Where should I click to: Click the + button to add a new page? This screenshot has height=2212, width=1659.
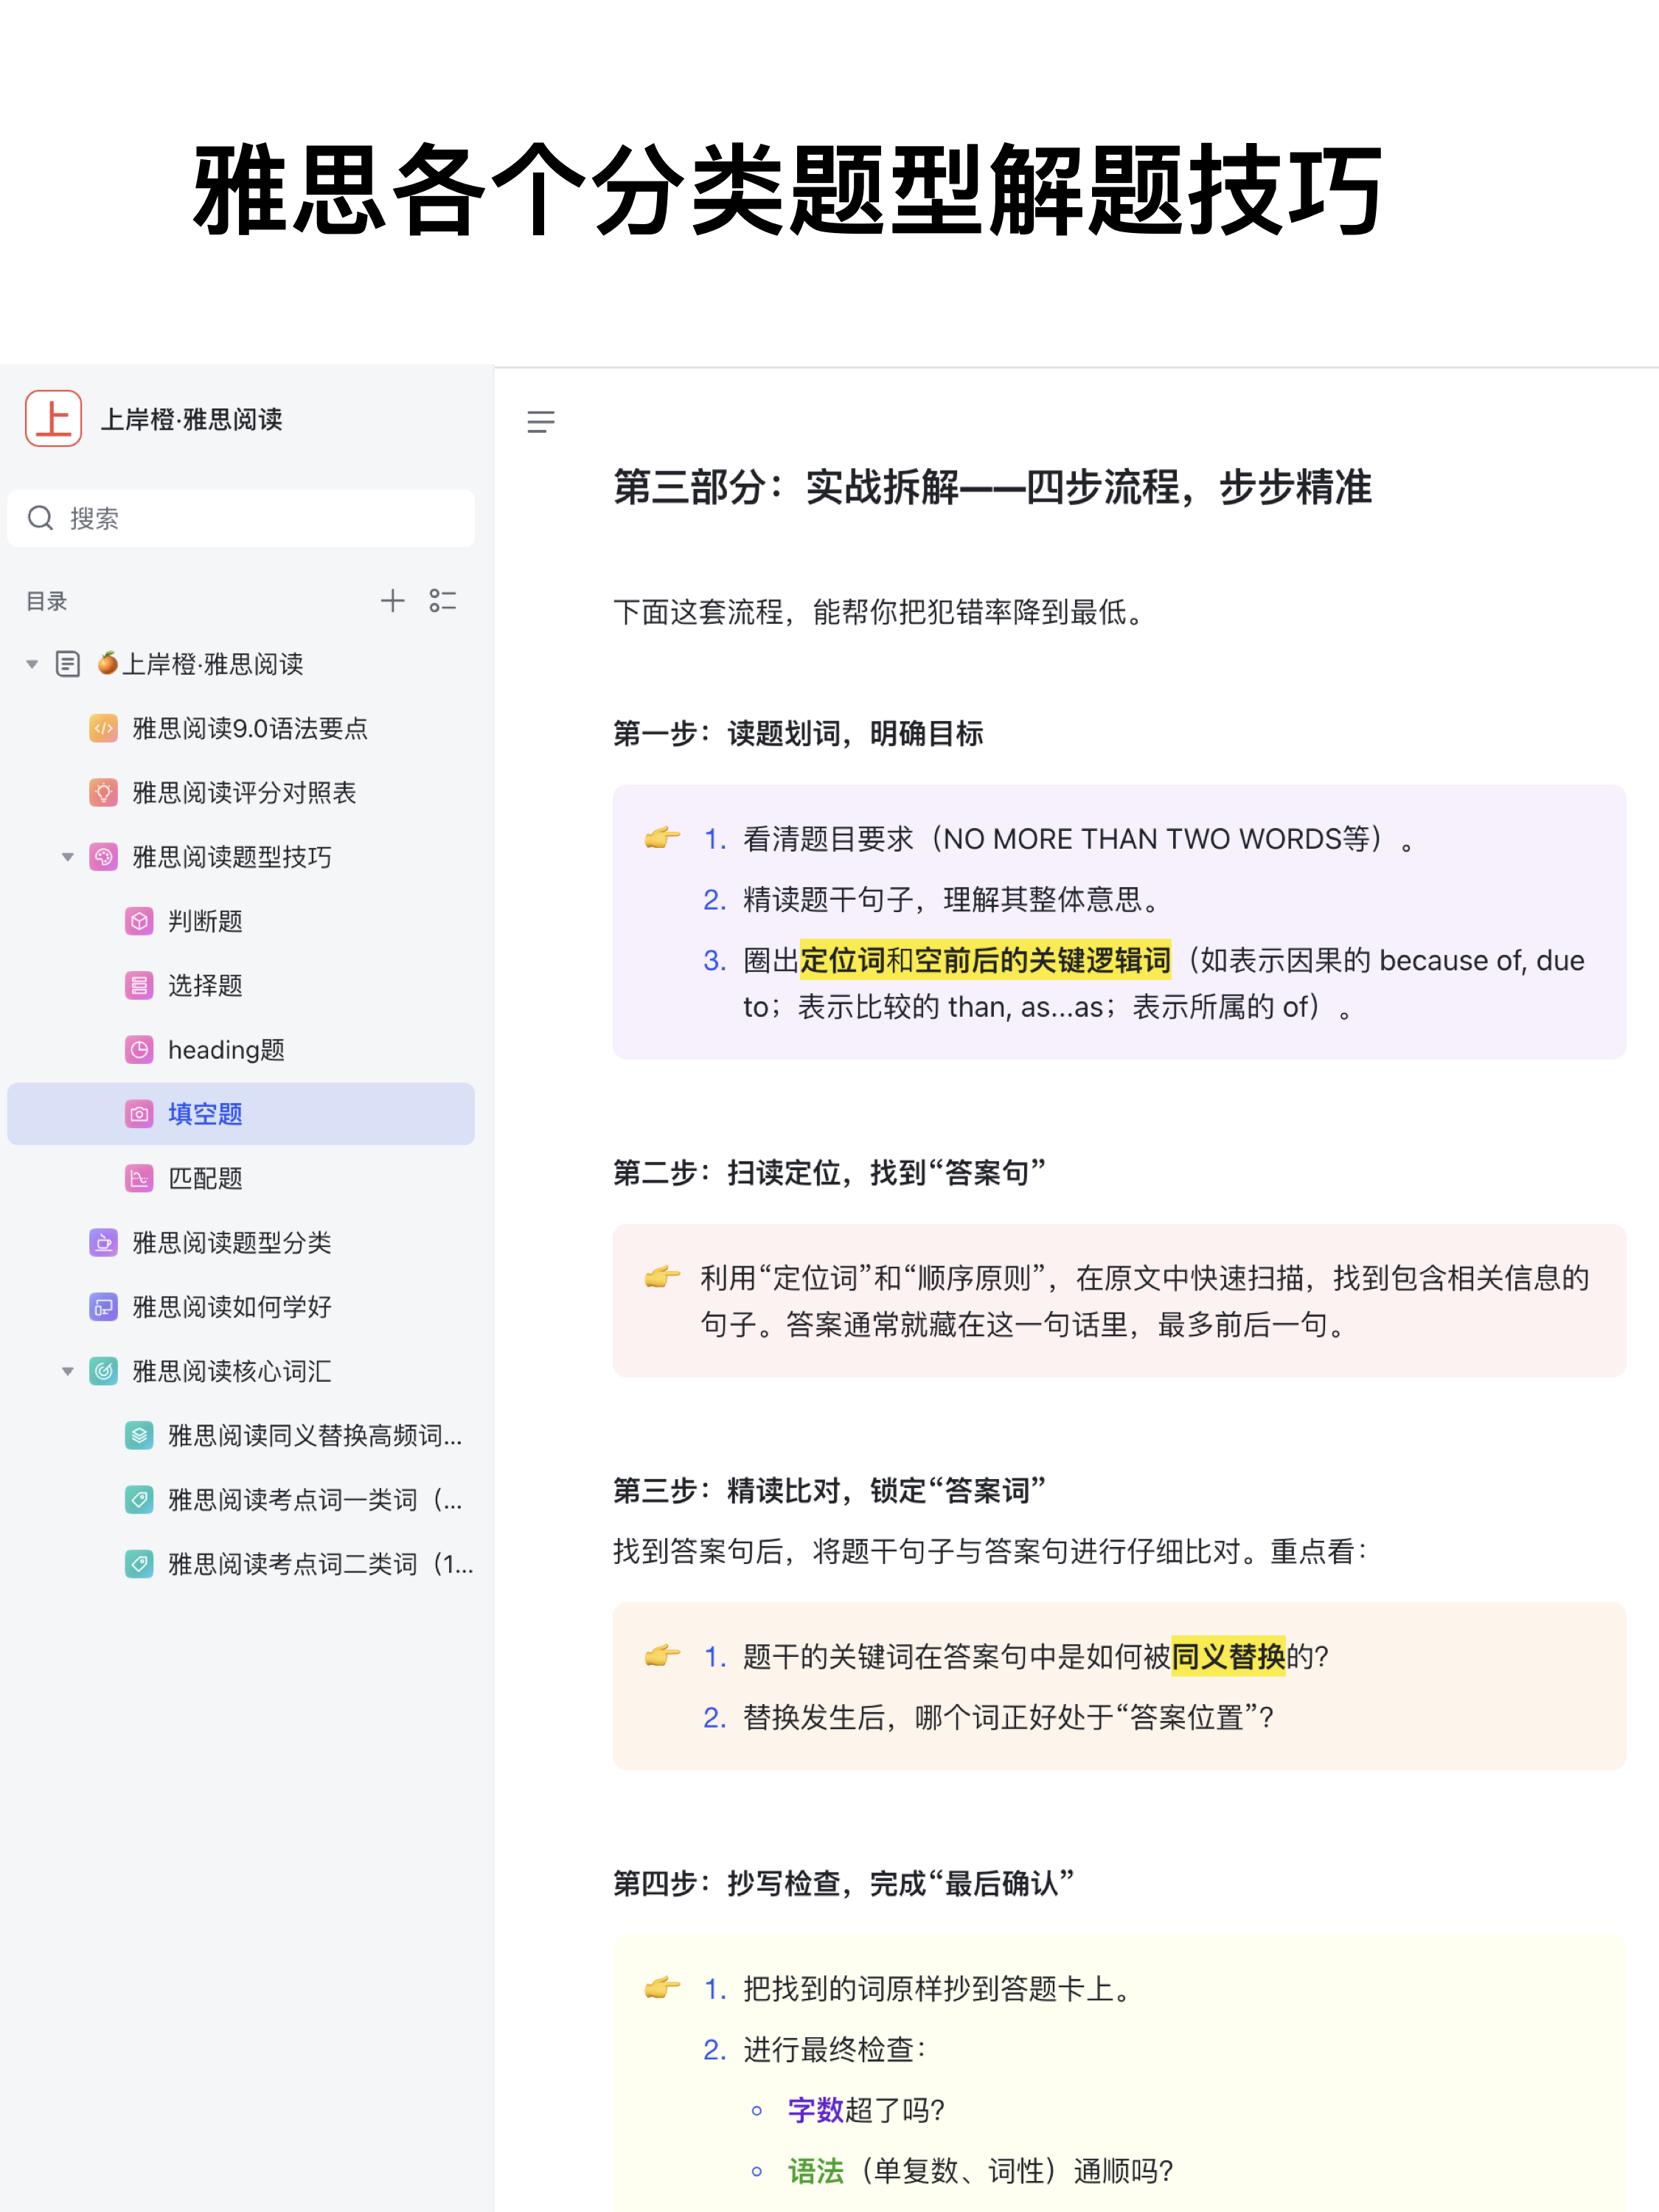[392, 600]
